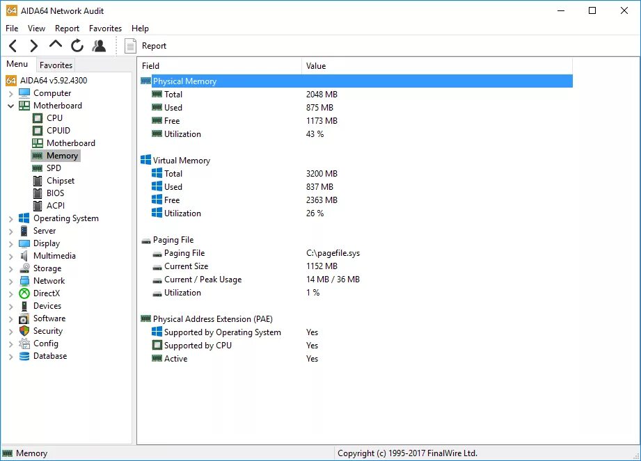
Task: Select the Supported by Operating System row
Action: tap(356, 332)
